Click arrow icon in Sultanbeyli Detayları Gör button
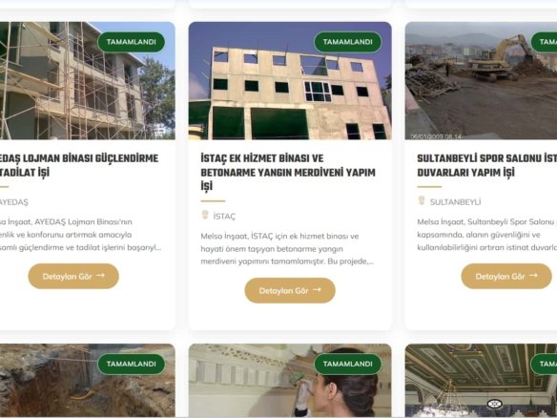Screen dimensions: 557x418 (x=533, y=276)
